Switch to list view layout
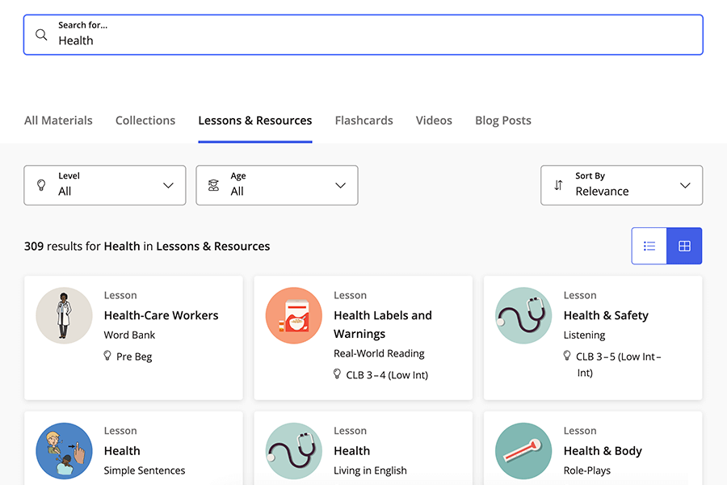This screenshot has width=727, height=485. (x=649, y=246)
